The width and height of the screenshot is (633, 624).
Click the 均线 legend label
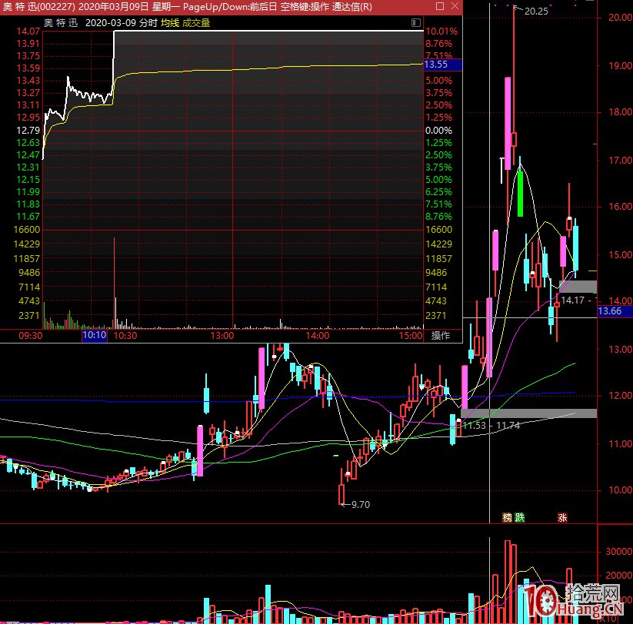coord(169,23)
